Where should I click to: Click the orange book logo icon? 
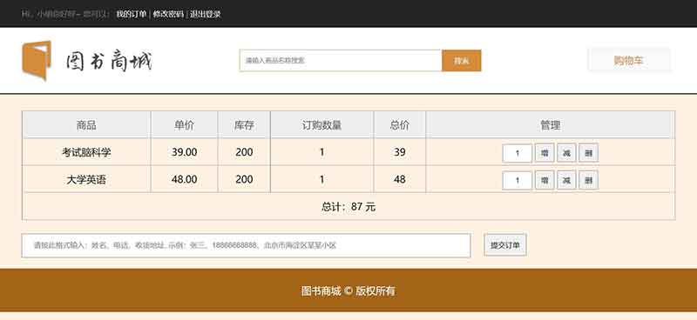point(37,60)
